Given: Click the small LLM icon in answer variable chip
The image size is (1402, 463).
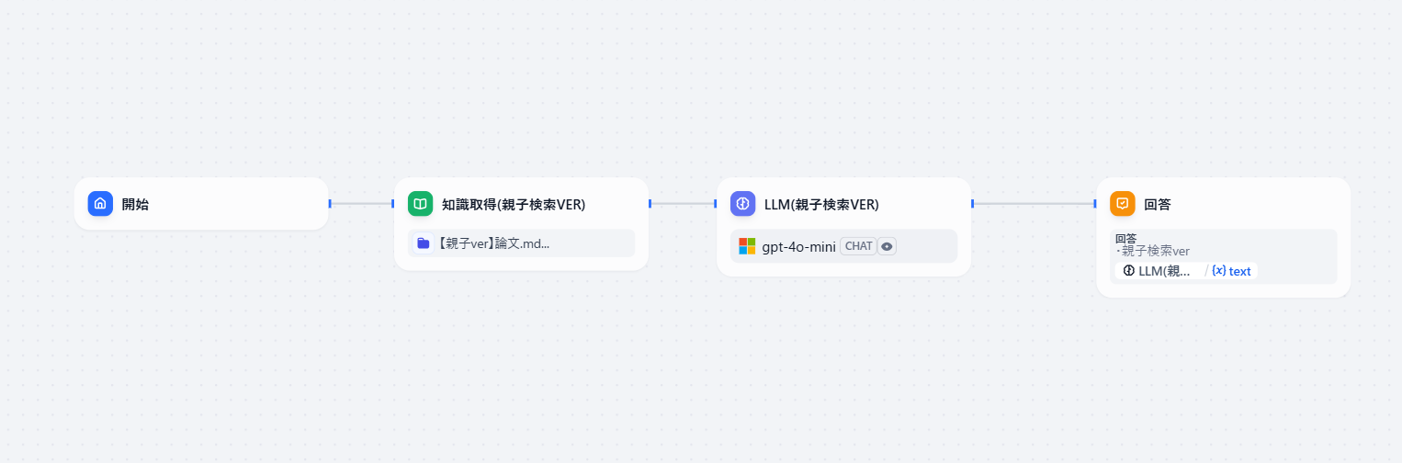Looking at the screenshot, I should coord(1128,271).
